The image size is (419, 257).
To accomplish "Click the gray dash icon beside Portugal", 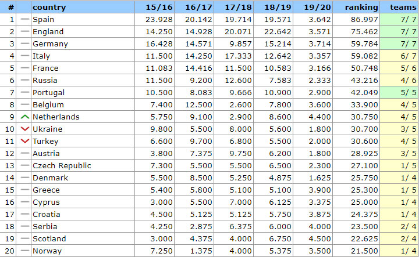I will [24, 92].
